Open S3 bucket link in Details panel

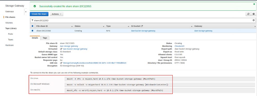click(75, 49)
